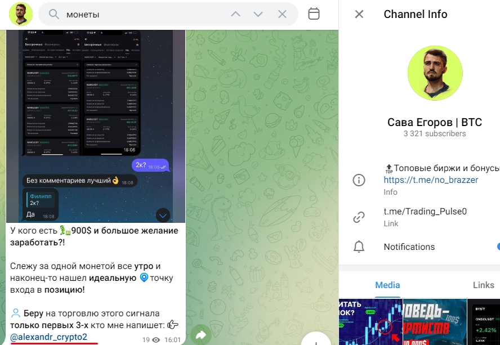Click the Notifications label
The width and height of the screenshot is (500, 345).
[x=409, y=247]
